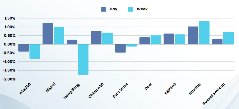
Task: Select the Hang Seng Week bar
Action: tap(83, 60)
